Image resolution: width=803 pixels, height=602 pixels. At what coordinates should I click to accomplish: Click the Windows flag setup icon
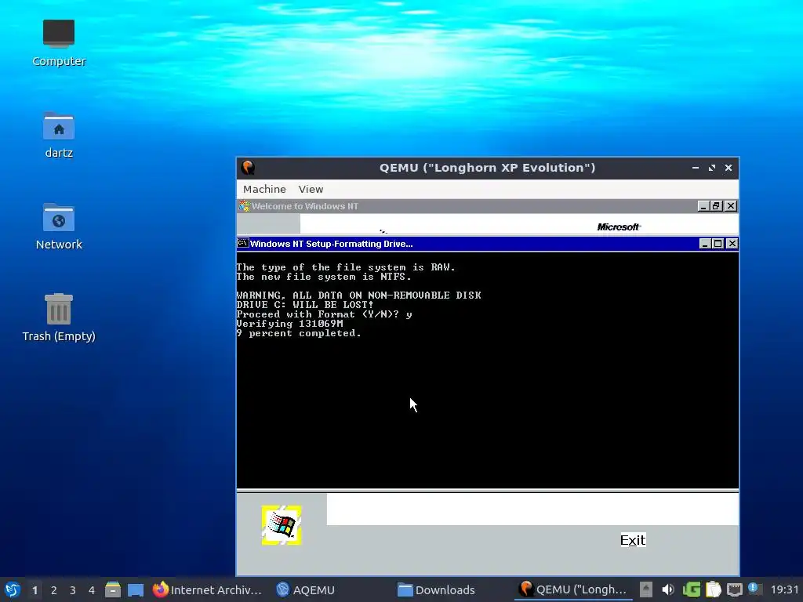pos(282,525)
